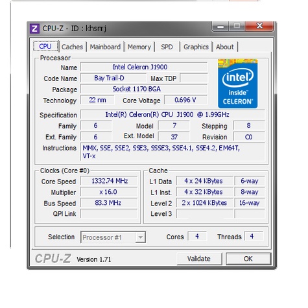Screen dimensions: 308x308
Task: Click the Validate button
Action: tap(198, 259)
